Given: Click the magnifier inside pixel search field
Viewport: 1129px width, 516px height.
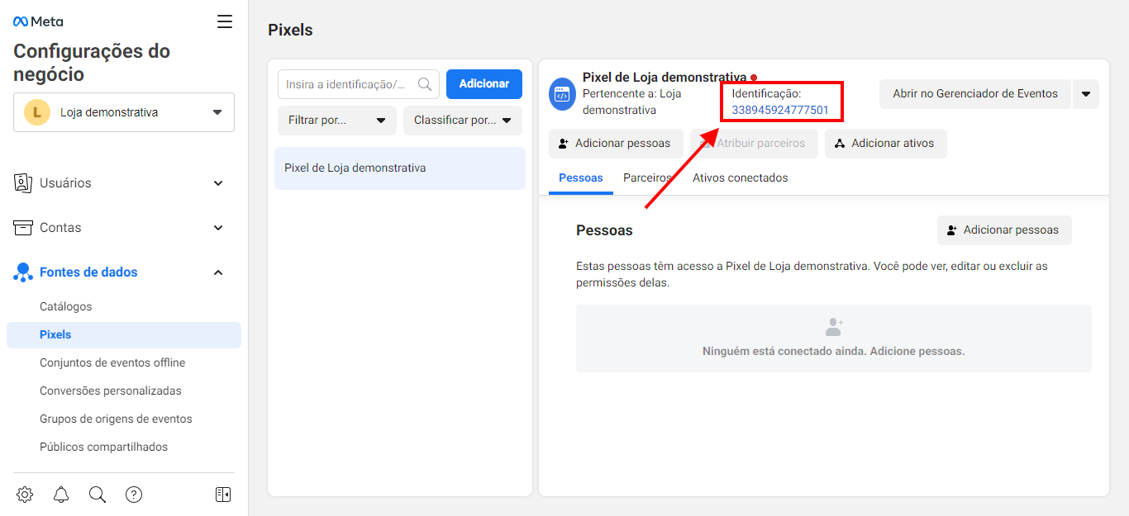Looking at the screenshot, I should tap(425, 84).
